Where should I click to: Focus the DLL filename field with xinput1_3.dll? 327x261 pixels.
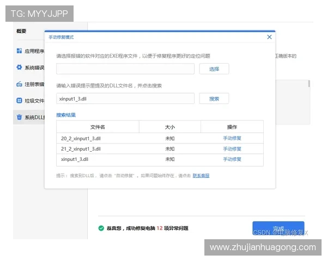click(x=125, y=98)
